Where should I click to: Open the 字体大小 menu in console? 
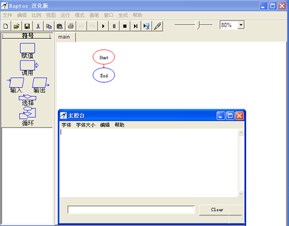coord(86,125)
